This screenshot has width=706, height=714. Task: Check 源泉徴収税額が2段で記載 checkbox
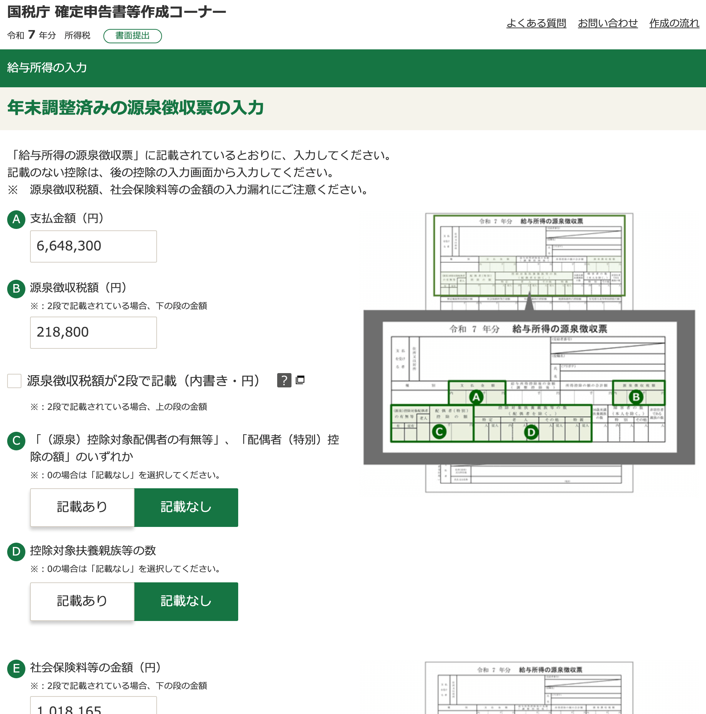click(x=14, y=381)
